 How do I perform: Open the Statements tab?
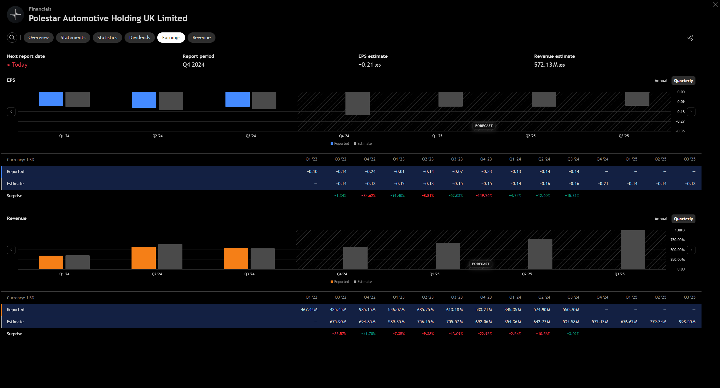(x=73, y=38)
